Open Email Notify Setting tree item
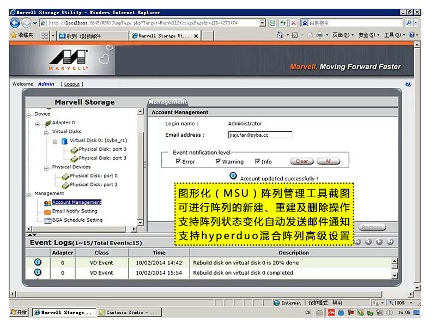This screenshot has height=334, width=430. click(x=75, y=211)
